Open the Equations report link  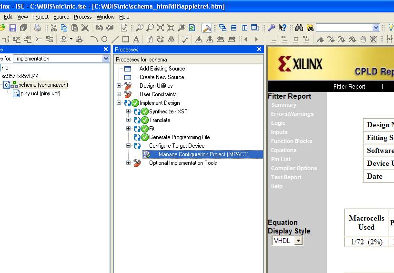pyautogui.click(x=283, y=150)
